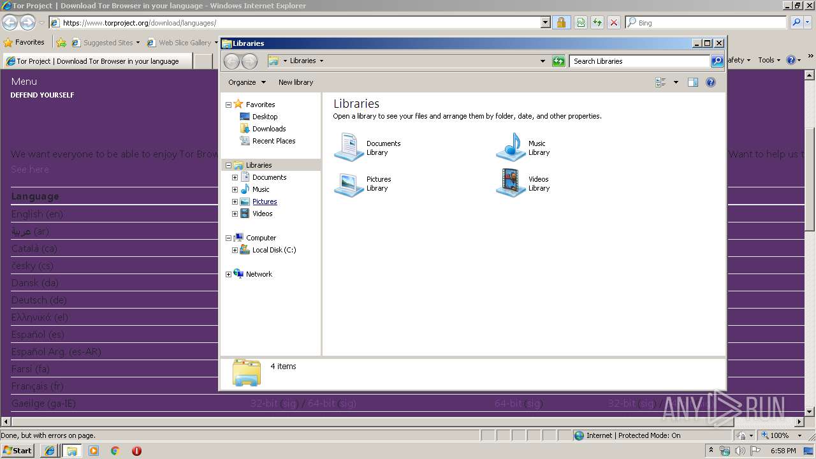Open Explorer help question-mark icon
This screenshot has height=459, width=816.
point(711,82)
